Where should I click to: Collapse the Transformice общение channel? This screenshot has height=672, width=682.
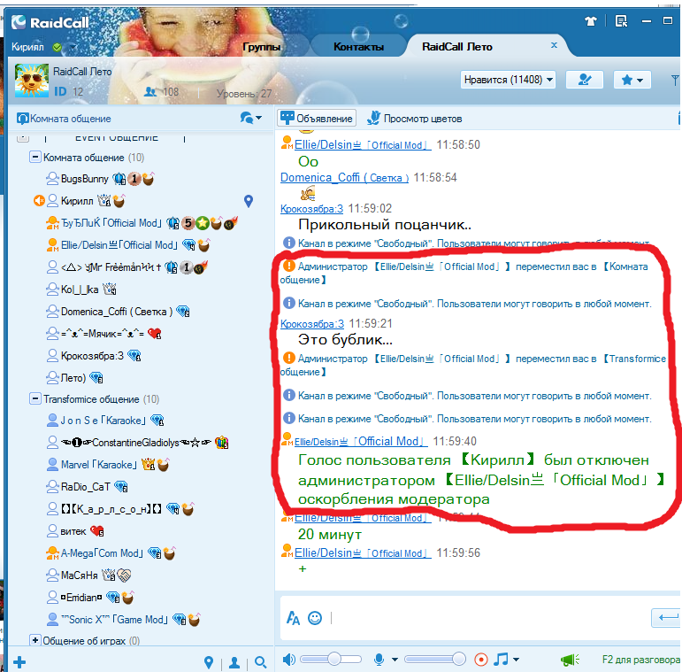coord(34,398)
